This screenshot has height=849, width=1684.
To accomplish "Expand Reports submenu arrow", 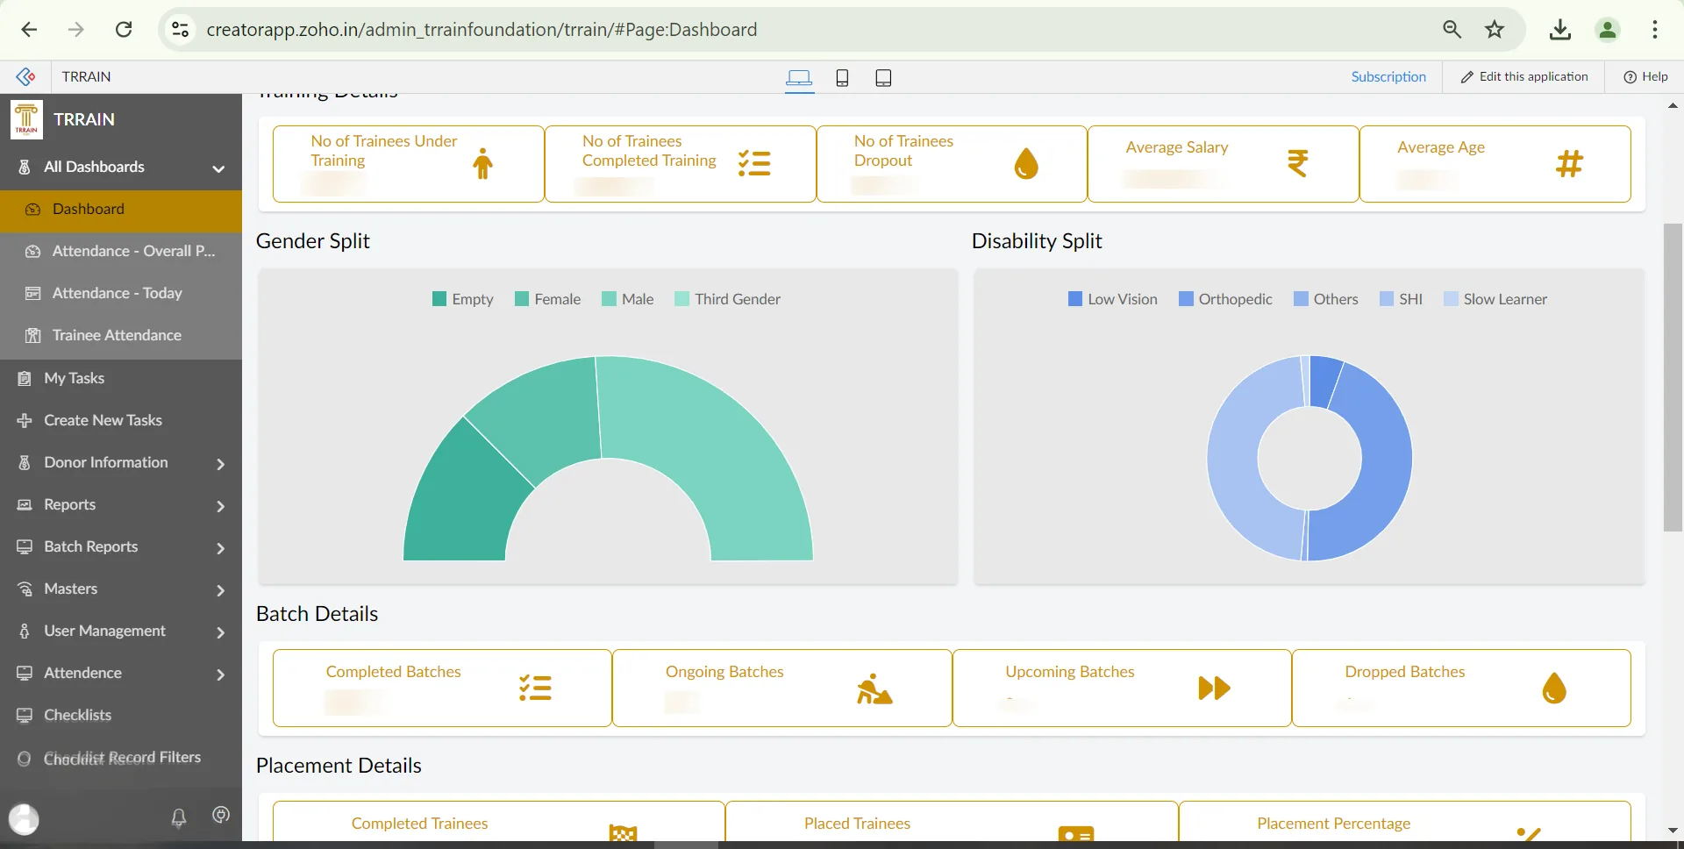I will click(x=220, y=506).
